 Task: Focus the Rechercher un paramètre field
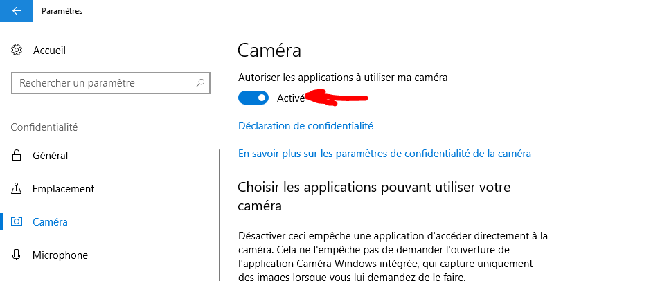(x=110, y=82)
